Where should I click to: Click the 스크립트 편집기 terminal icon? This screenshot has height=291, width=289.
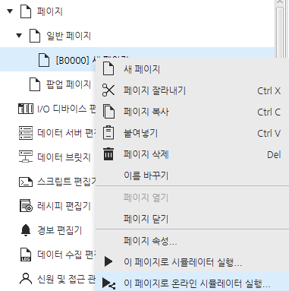[x=26, y=182]
